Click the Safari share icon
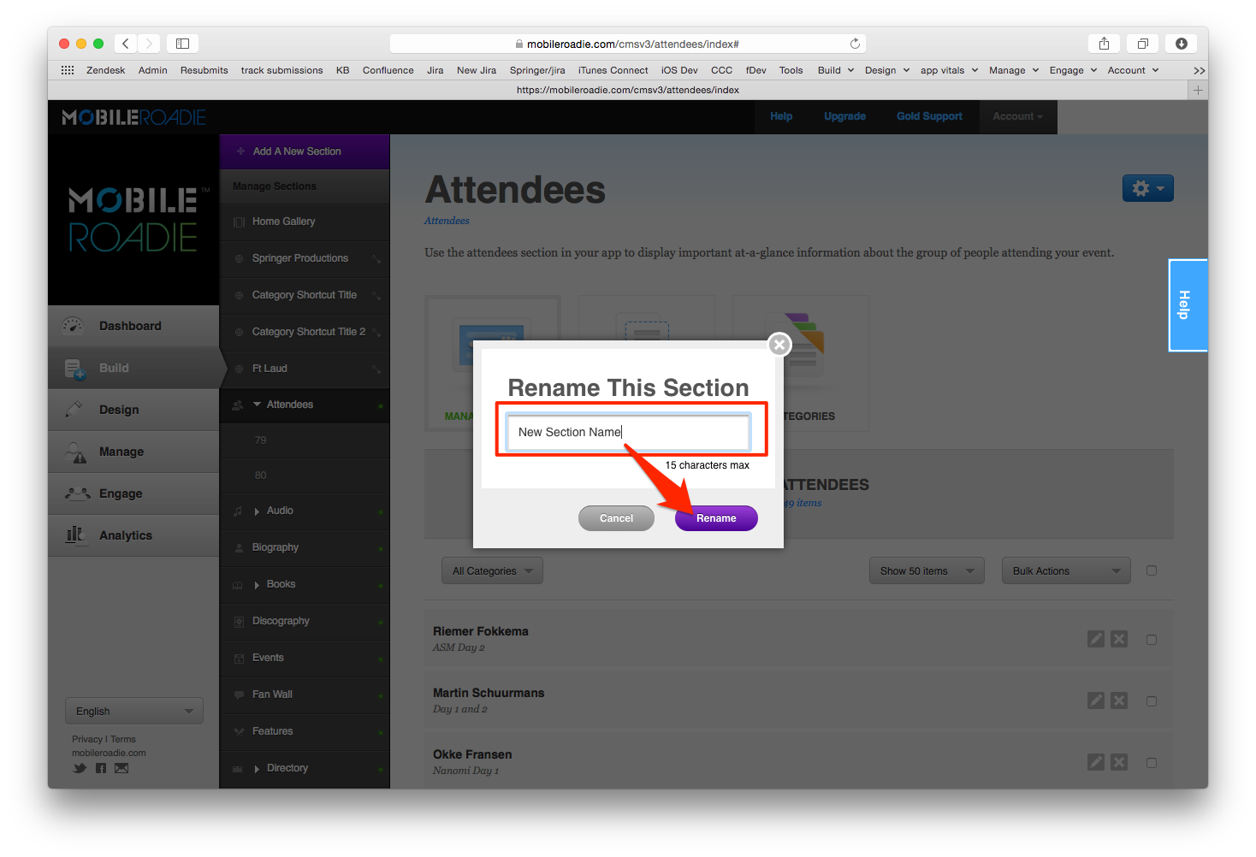 click(1104, 44)
